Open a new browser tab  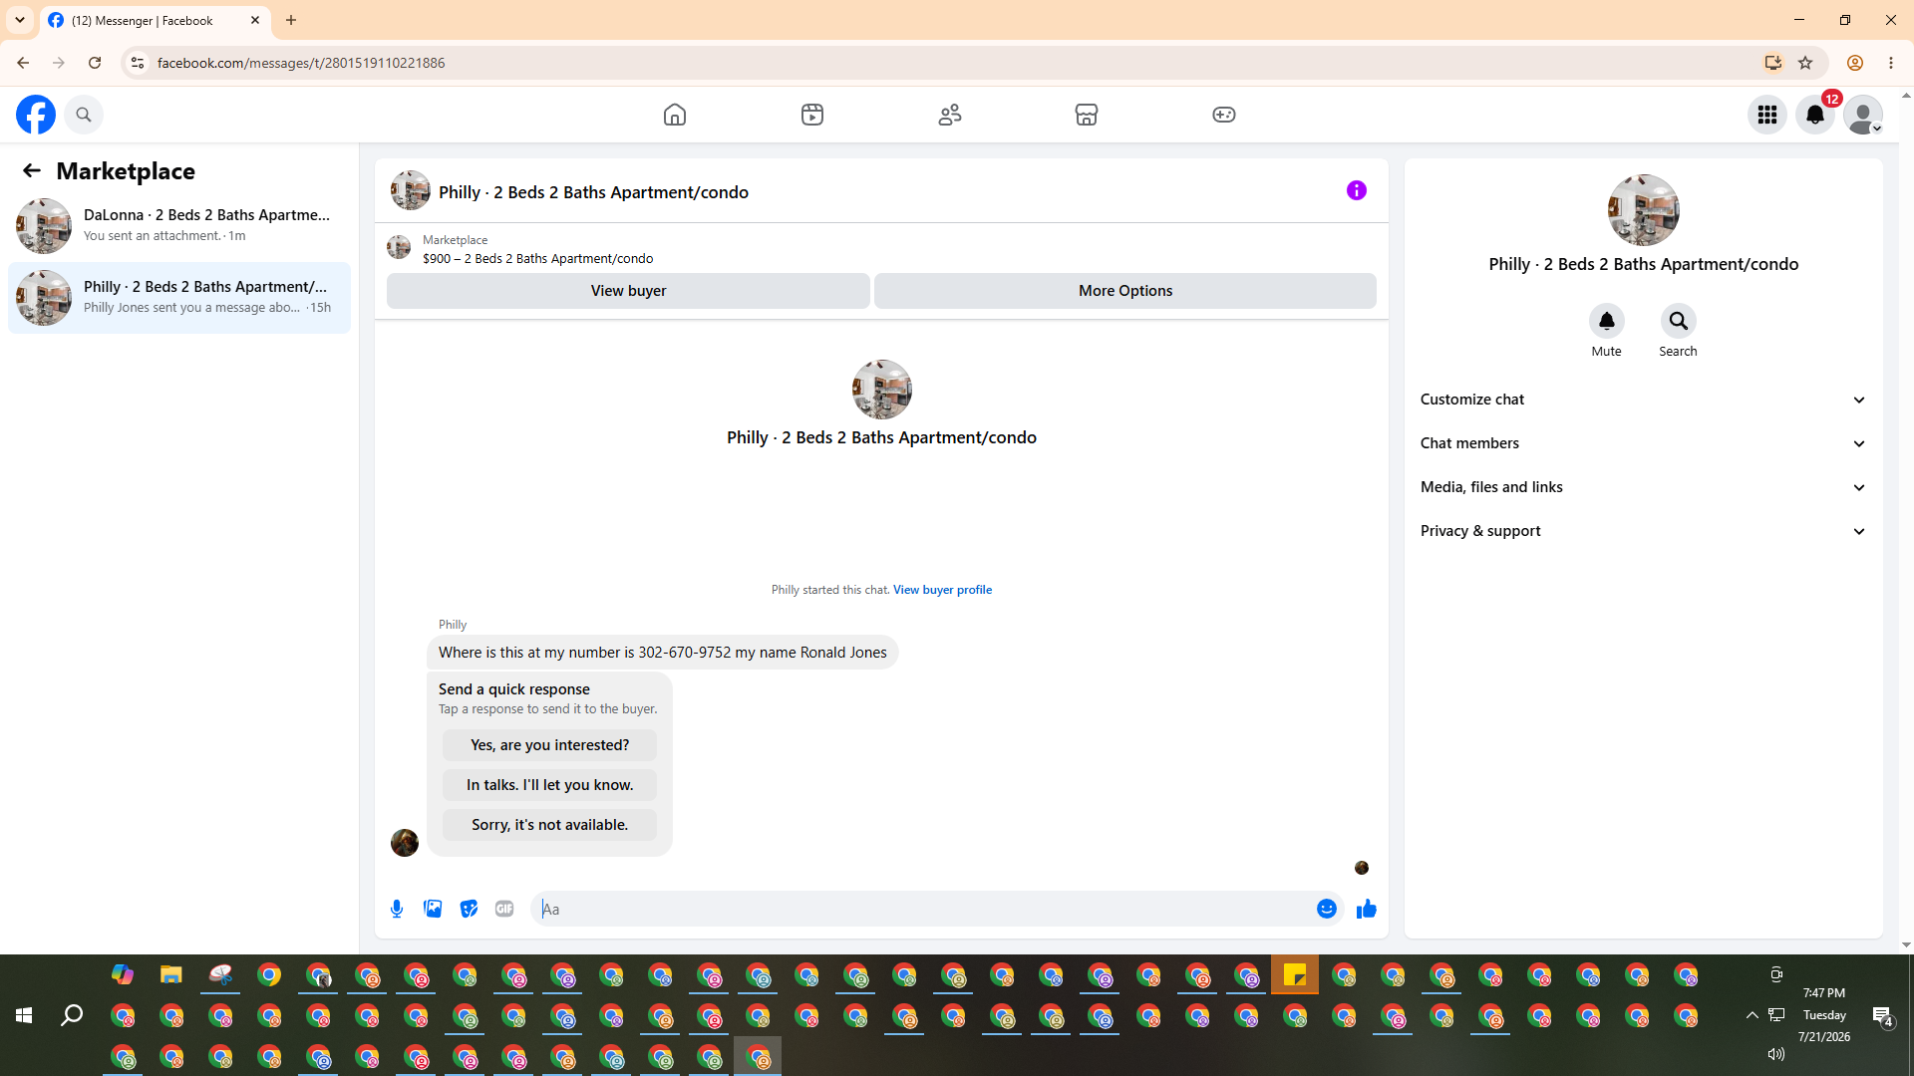291,20
